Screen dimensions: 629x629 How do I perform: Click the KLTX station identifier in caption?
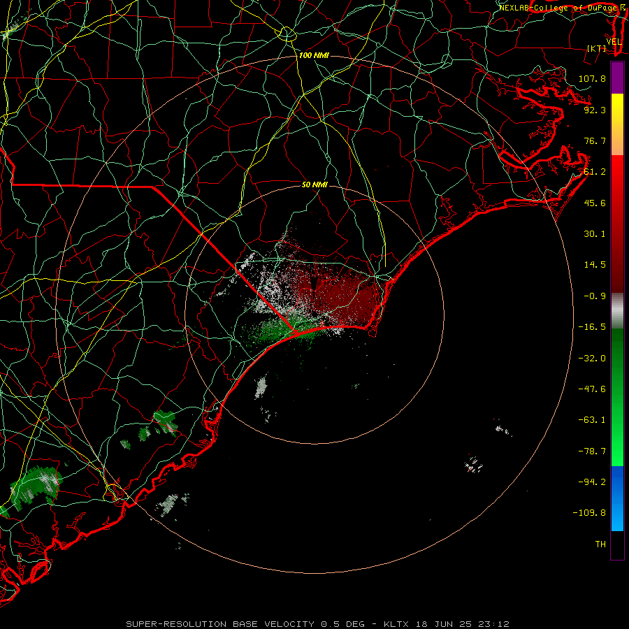coord(396,624)
